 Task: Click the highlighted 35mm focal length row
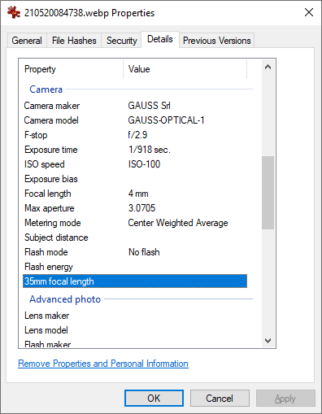click(135, 281)
